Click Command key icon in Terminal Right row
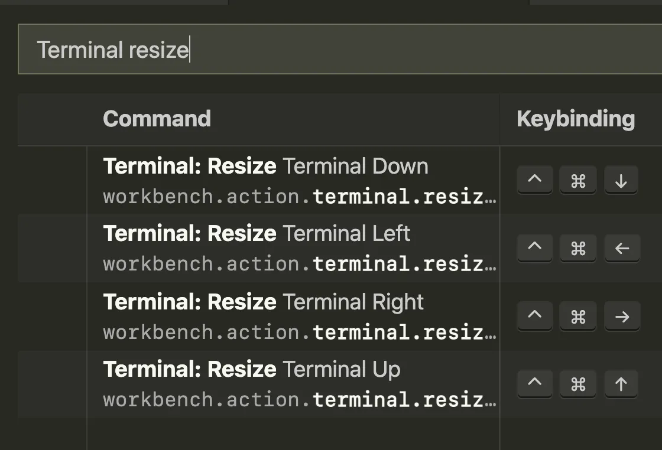The height and width of the screenshot is (450, 662). click(578, 317)
